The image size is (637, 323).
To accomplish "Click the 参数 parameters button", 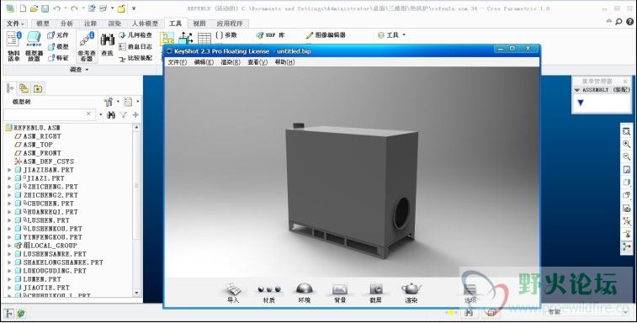I will (226, 35).
